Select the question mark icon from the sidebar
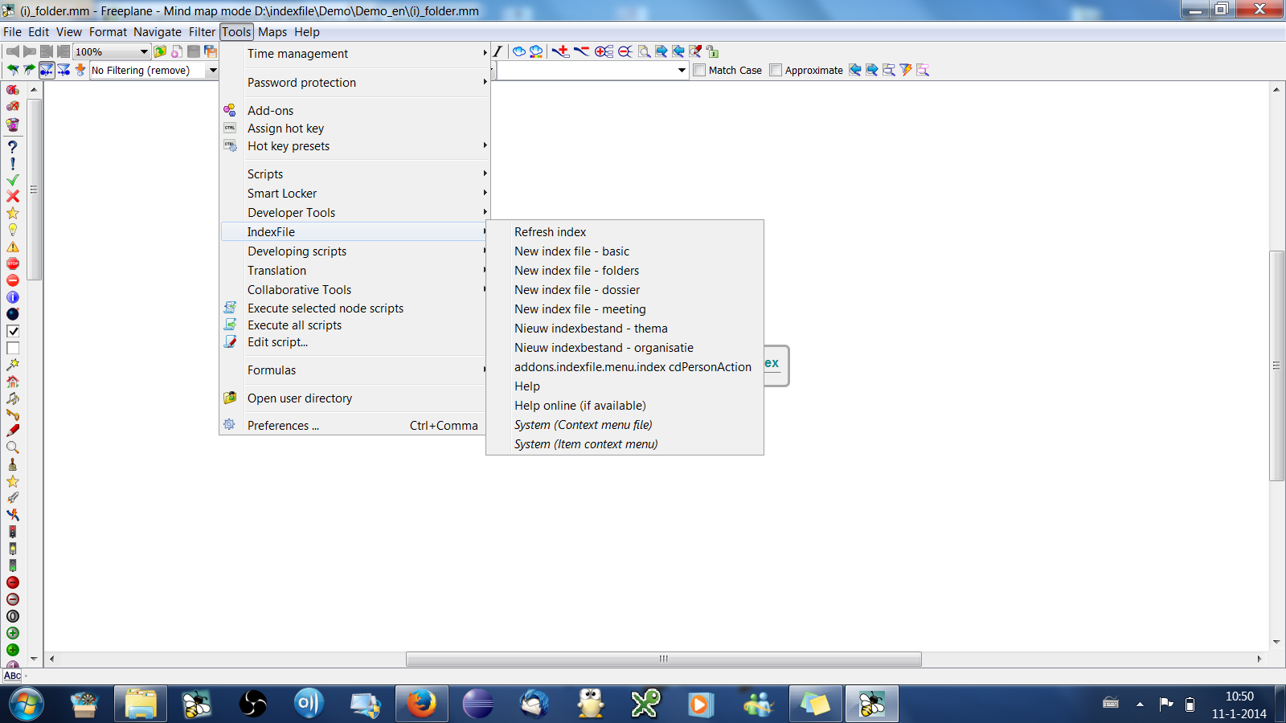This screenshot has height=723, width=1286. tap(12, 147)
